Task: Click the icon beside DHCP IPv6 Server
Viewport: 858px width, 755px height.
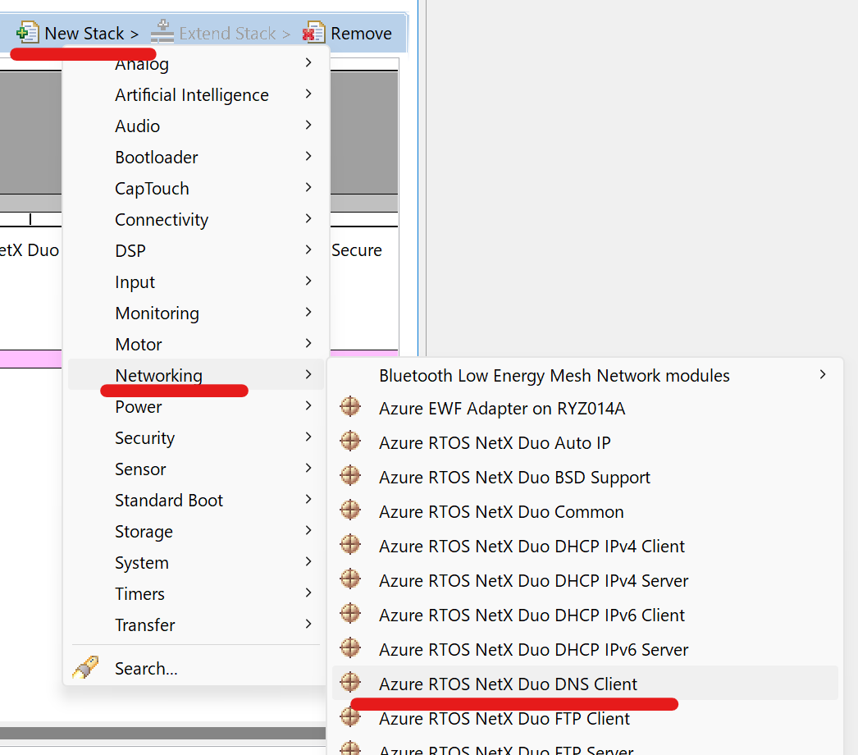Action: point(350,648)
